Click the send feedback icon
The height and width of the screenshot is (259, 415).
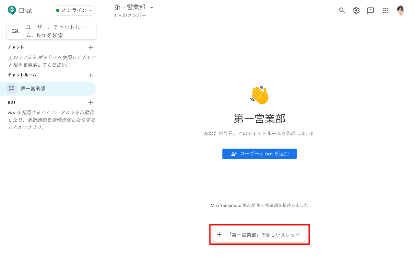pyautogui.click(x=371, y=10)
